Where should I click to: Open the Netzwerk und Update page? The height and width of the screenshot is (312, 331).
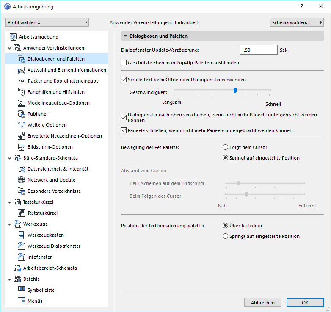pyautogui.click(x=51, y=180)
